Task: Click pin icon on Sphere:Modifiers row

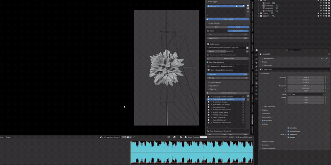Action: click(x=243, y=107)
